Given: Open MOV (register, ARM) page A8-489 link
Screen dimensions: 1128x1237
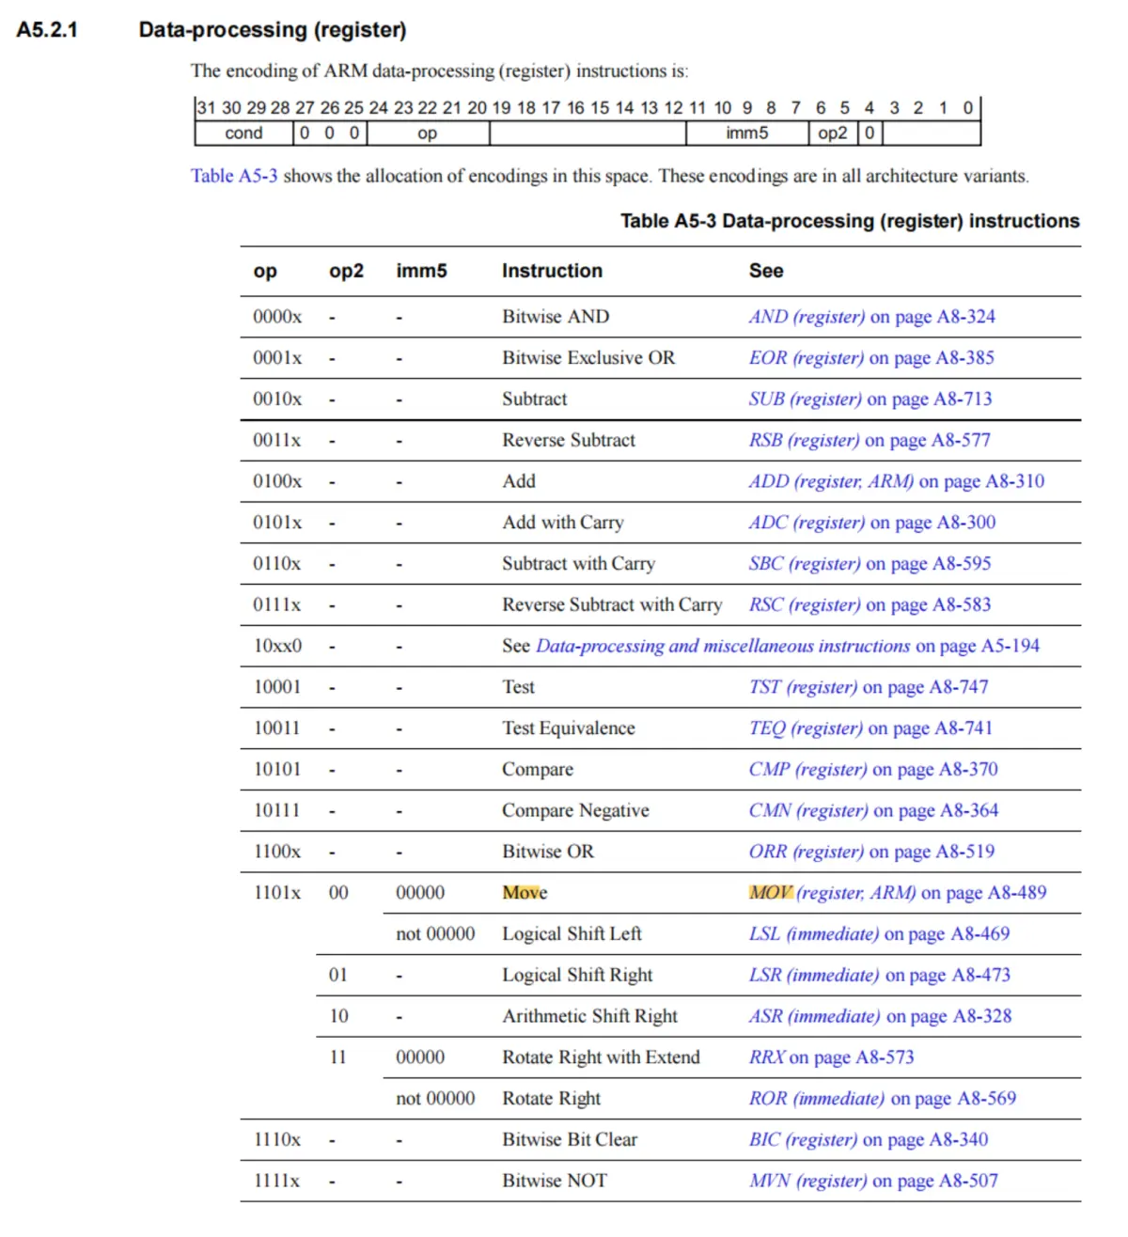Looking at the screenshot, I should click(898, 894).
